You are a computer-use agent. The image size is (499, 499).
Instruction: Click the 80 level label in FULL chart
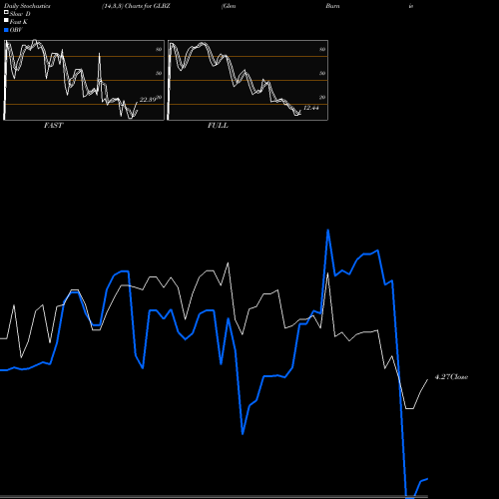click(322, 49)
